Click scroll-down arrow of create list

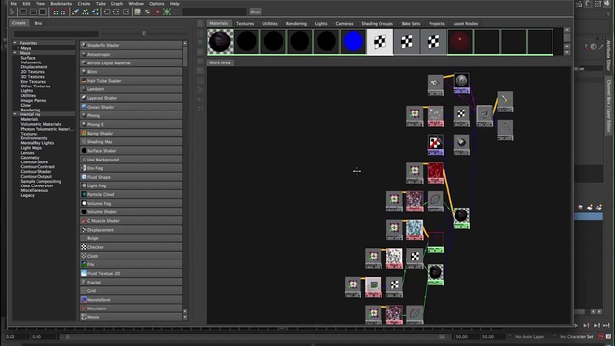point(184,317)
